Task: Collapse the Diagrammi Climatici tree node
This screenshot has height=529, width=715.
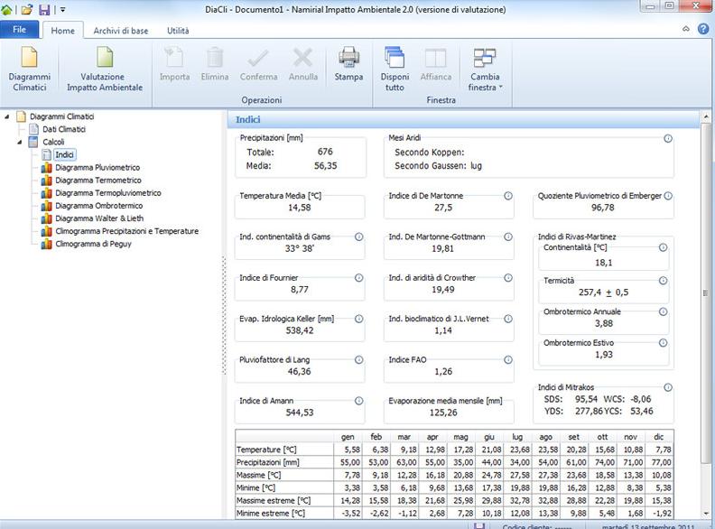Action: tap(8, 116)
